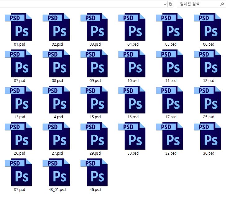Image resolution: width=226 pixels, height=208 pixels.
Task: Select the 27.psd file icon
Action: 56,136
